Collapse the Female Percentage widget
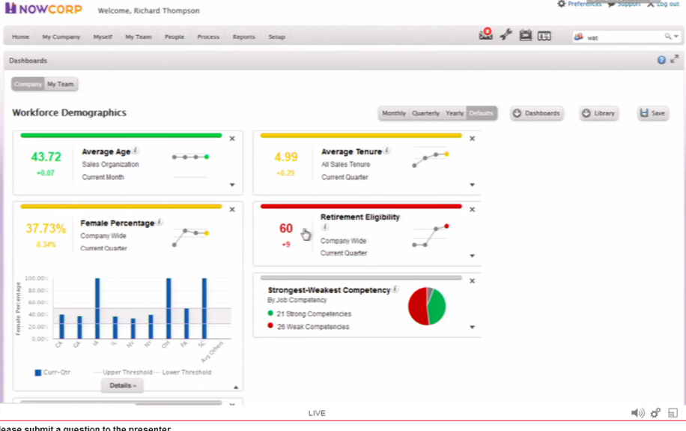Image resolution: width=686 pixels, height=431 pixels. pos(236,388)
